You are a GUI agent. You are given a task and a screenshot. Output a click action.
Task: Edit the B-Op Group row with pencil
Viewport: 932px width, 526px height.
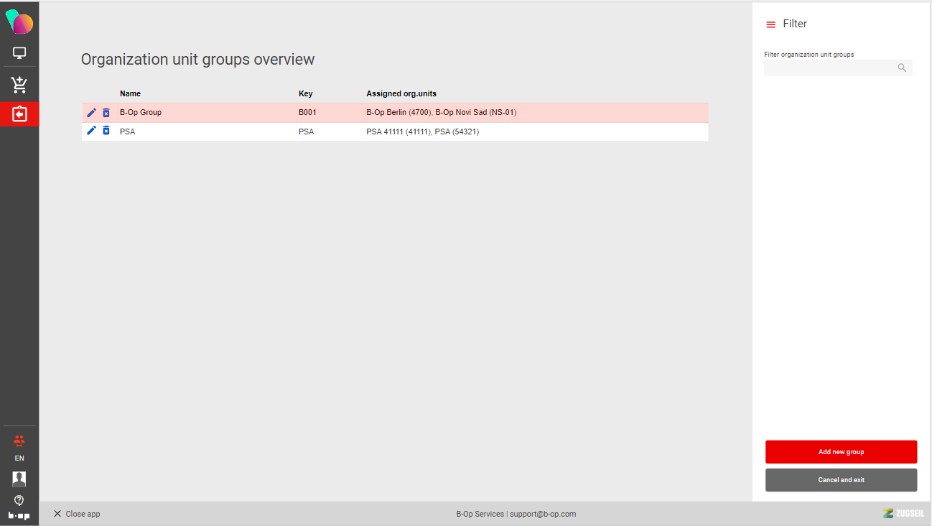[91, 113]
